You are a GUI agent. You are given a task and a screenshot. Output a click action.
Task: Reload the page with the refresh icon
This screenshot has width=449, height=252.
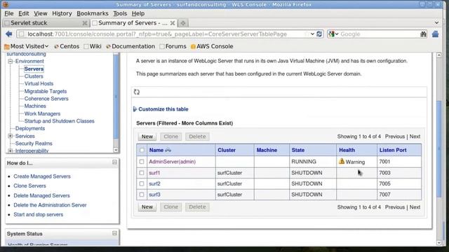pyautogui.click(x=320, y=34)
